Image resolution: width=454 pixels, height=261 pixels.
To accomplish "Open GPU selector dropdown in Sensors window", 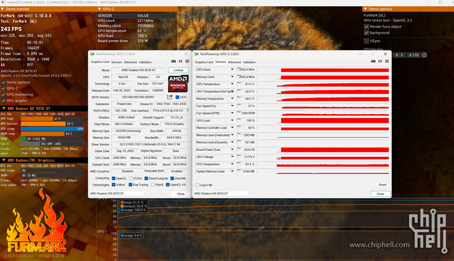I will click(222, 193).
